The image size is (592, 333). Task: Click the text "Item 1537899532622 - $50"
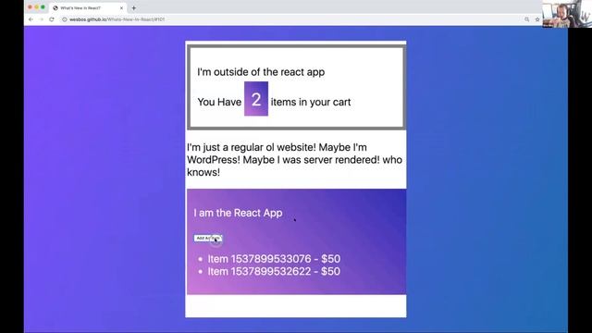point(274,271)
